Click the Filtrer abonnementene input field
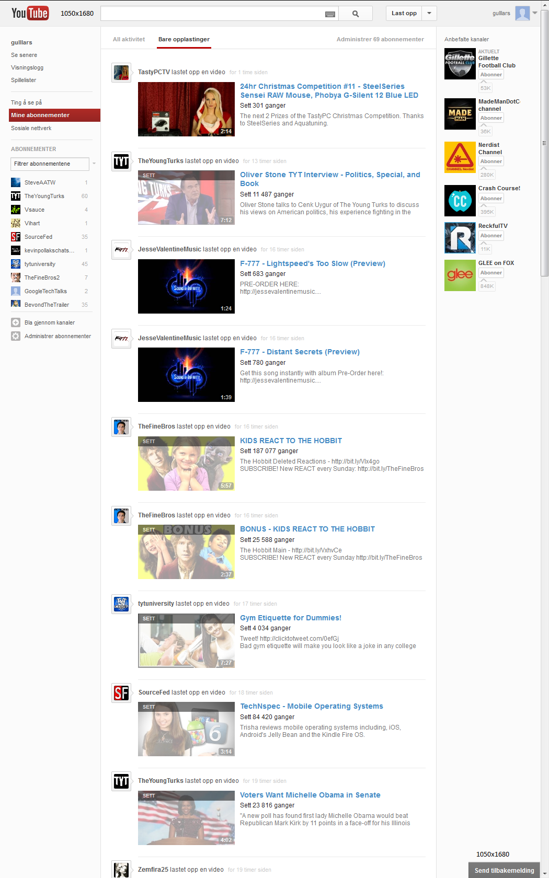The image size is (549, 878). [50, 164]
